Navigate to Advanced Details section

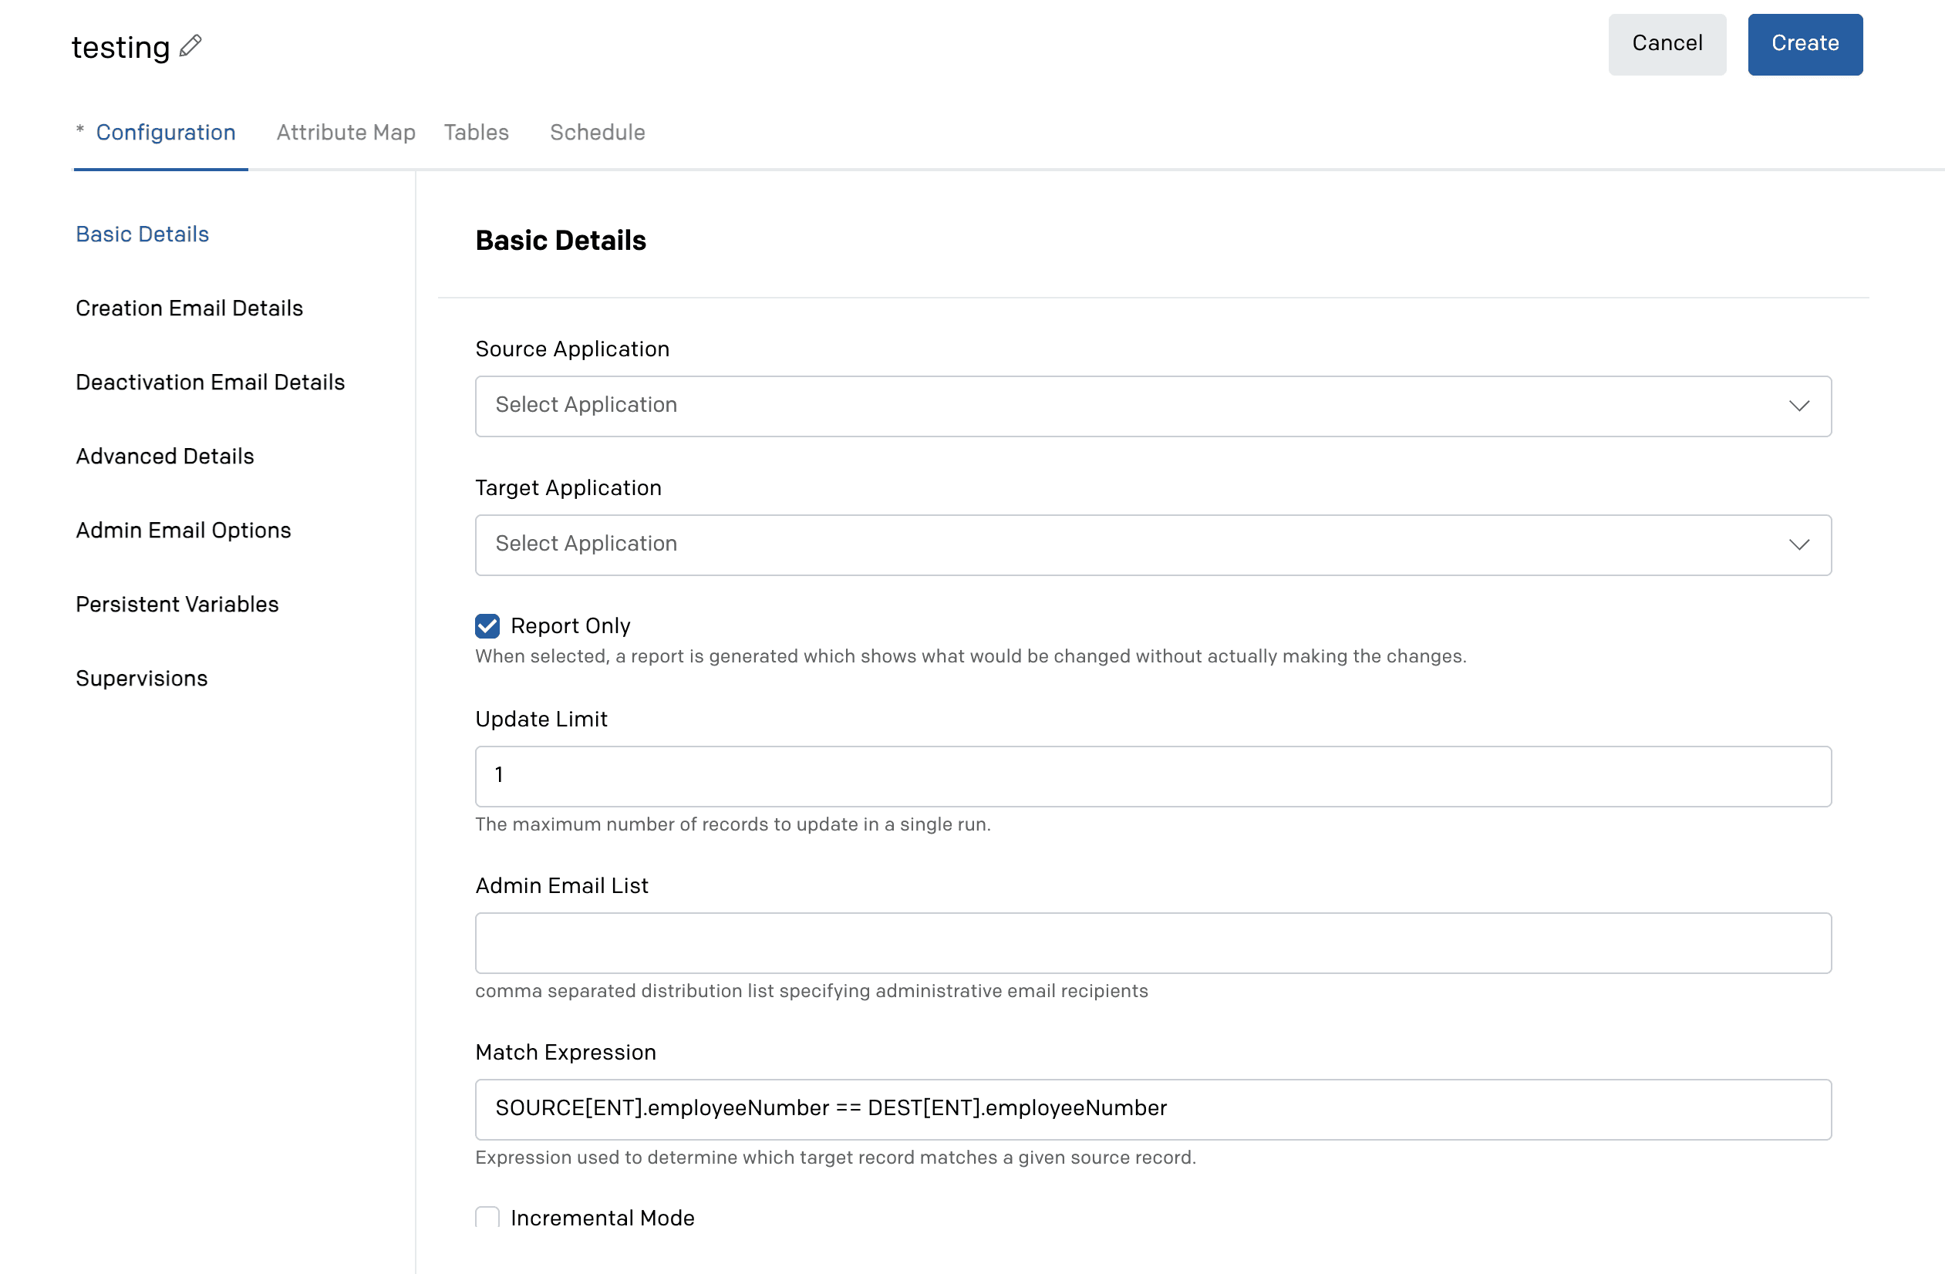165,456
